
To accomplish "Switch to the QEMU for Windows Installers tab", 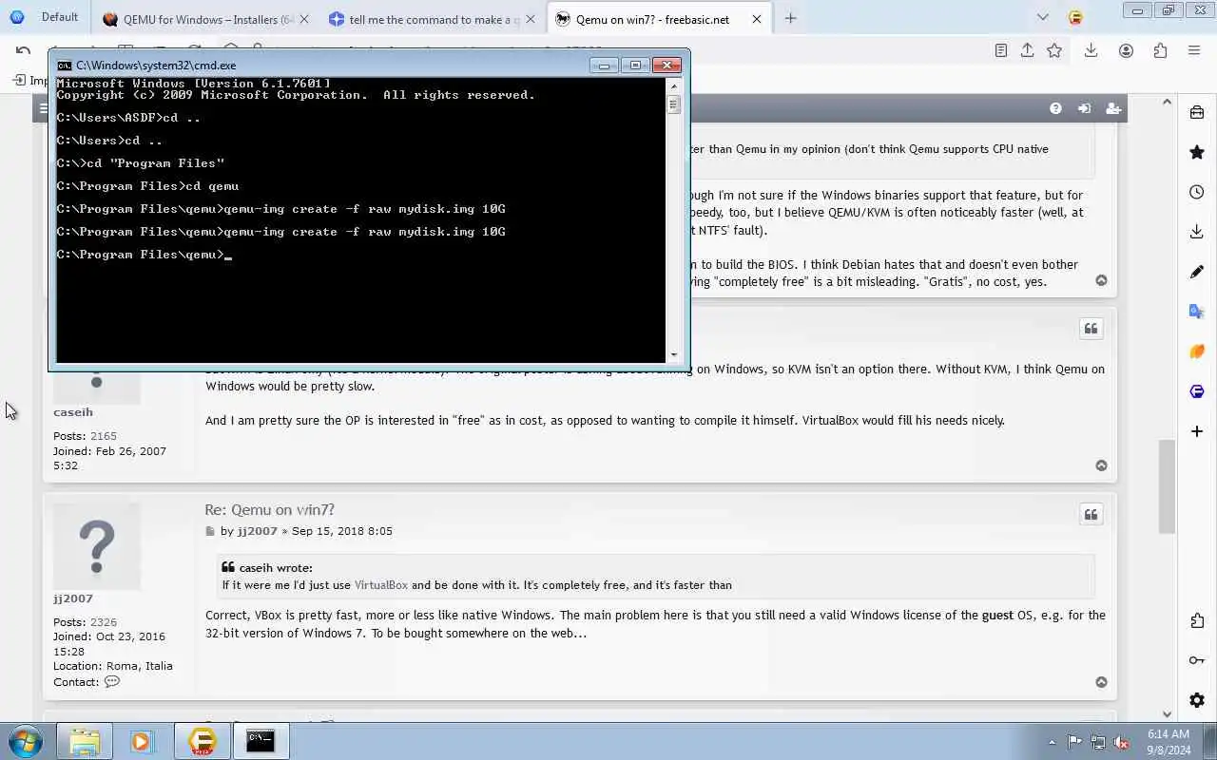I will click(x=203, y=18).
